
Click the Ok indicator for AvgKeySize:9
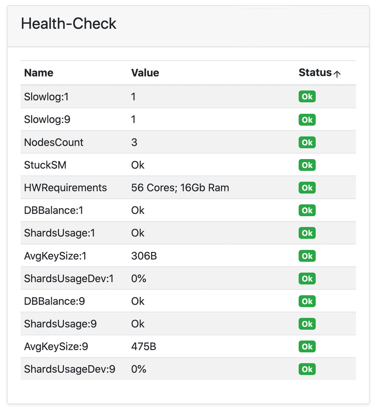coord(307,346)
